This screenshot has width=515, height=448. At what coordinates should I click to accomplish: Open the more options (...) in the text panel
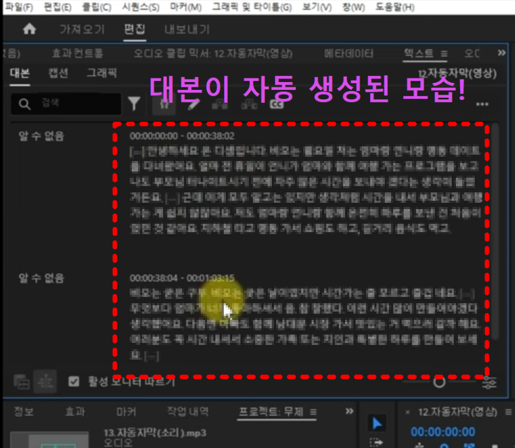pyautogui.click(x=483, y=105)
